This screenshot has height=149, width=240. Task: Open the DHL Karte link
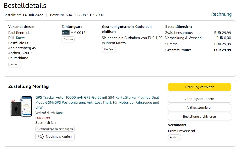(20, 38)
